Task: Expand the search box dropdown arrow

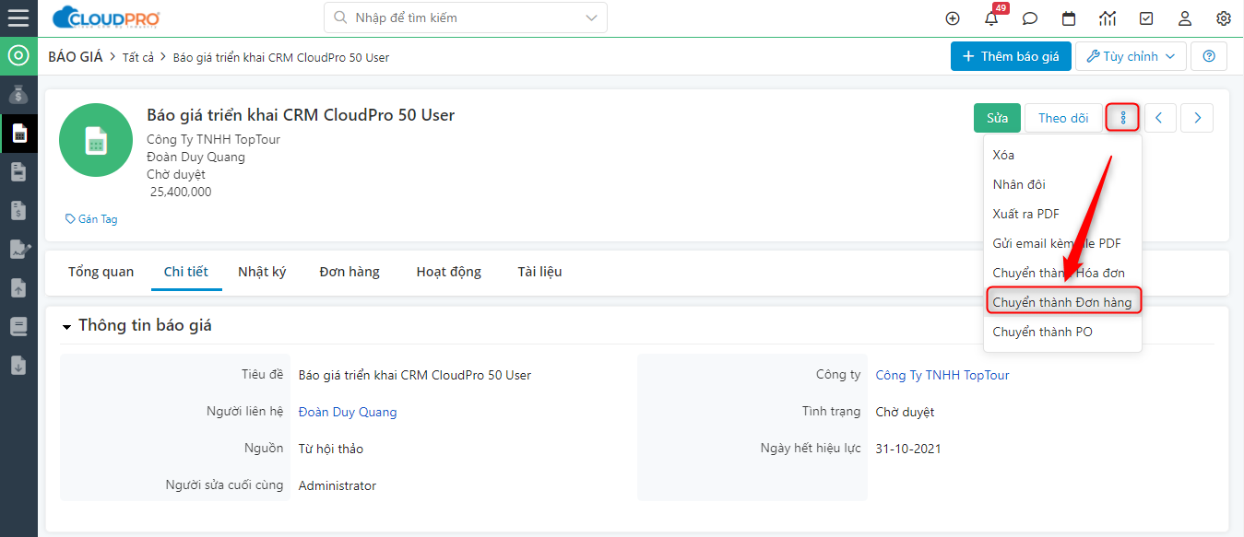Action: coord(590,18)
